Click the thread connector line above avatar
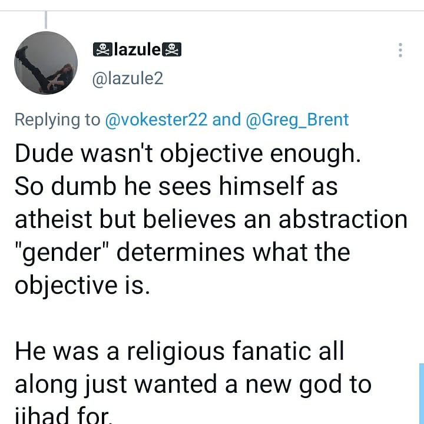 pos(46,20)
